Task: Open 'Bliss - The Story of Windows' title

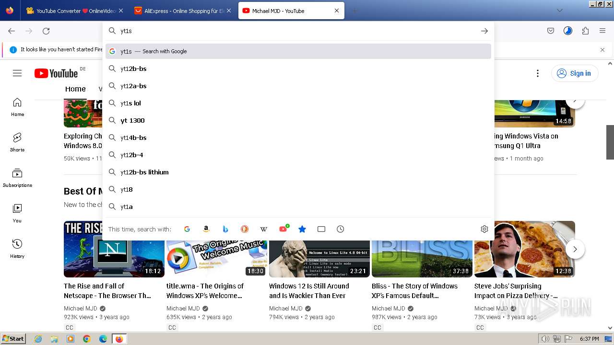Action: (414, 291)
